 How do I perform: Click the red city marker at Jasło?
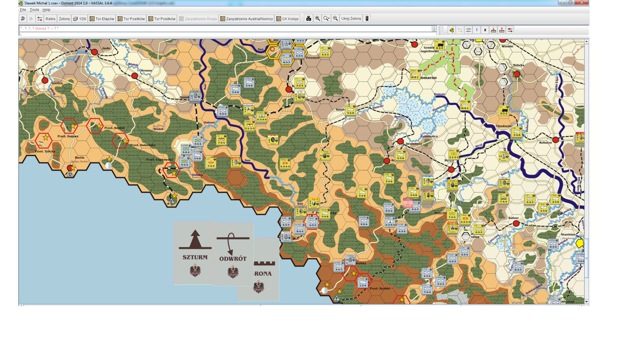[94, 52]
